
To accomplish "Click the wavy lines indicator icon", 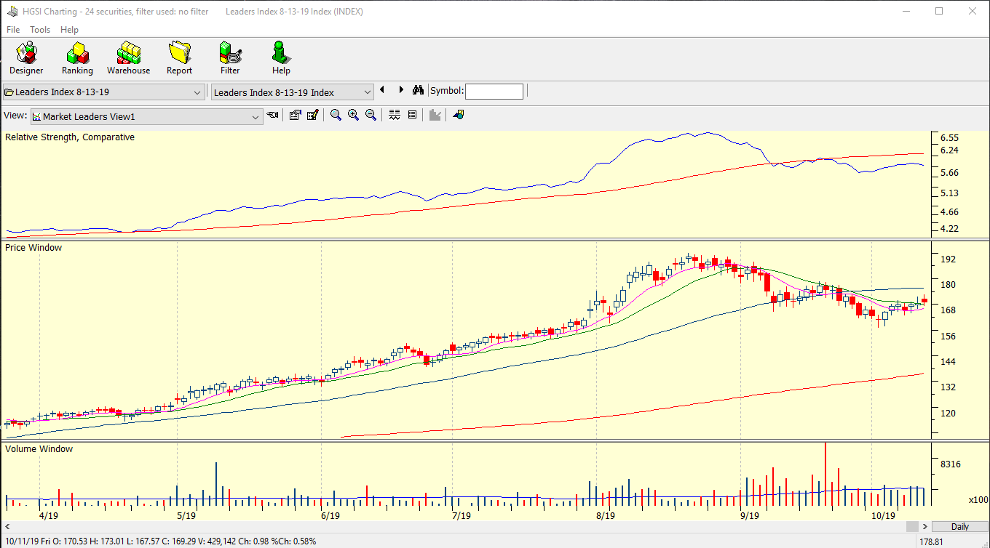I will (x=395, y=115).
